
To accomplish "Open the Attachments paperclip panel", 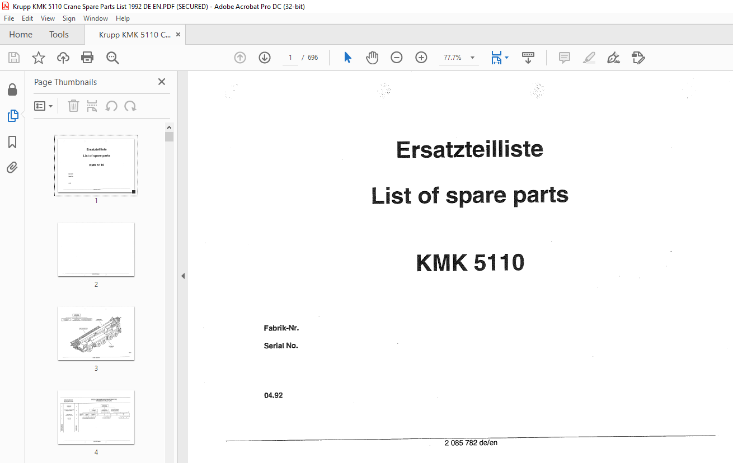I will tap(12, 167).
